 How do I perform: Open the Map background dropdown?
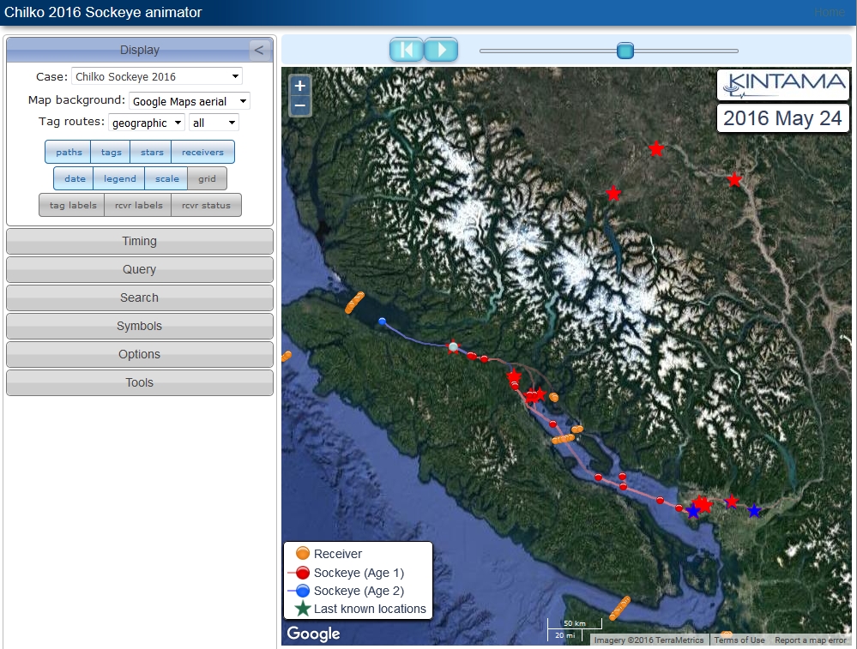189,101
